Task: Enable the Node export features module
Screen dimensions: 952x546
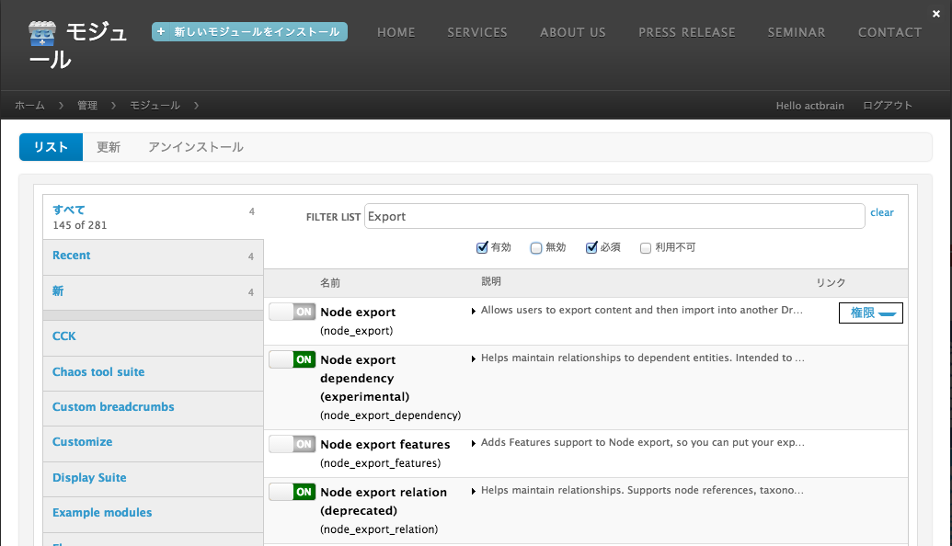Action: 292,443
